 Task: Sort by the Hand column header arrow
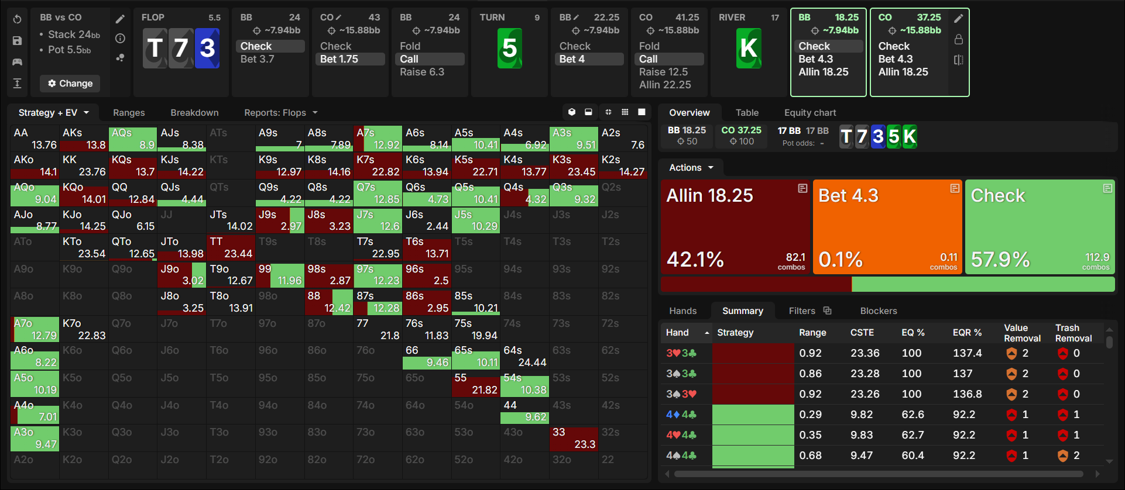click(707, 333)
